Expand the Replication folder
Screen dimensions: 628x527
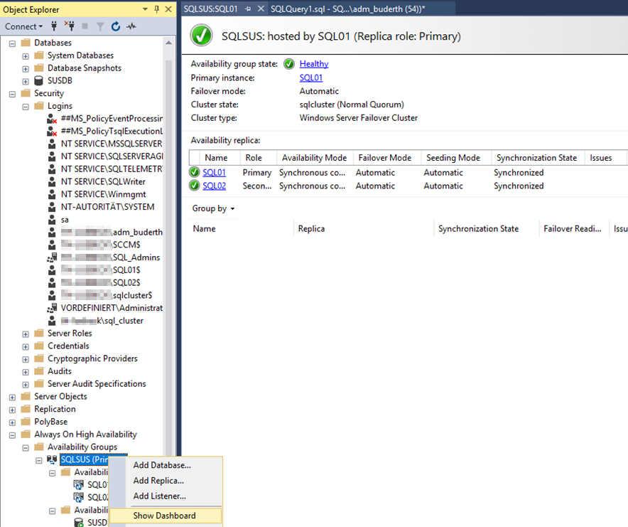tap(12, 410)
